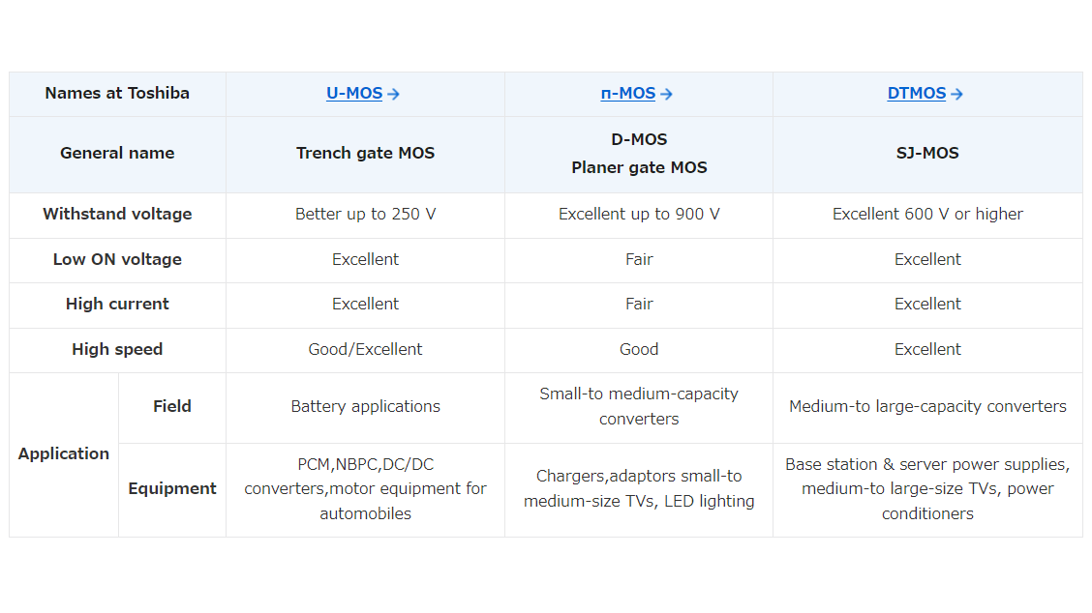The image size is (1092, 613).
Task: Select the 'Withstand voltage' row header
Action: (117, 215)
